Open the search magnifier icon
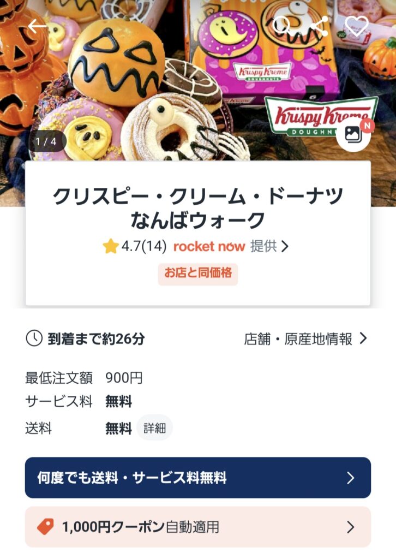 pyautogui.click(x=281, y=26)
